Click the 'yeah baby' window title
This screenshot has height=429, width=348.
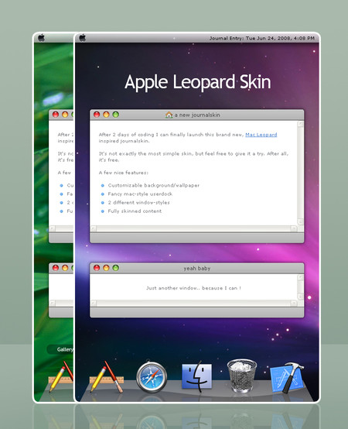coord(197,269)
